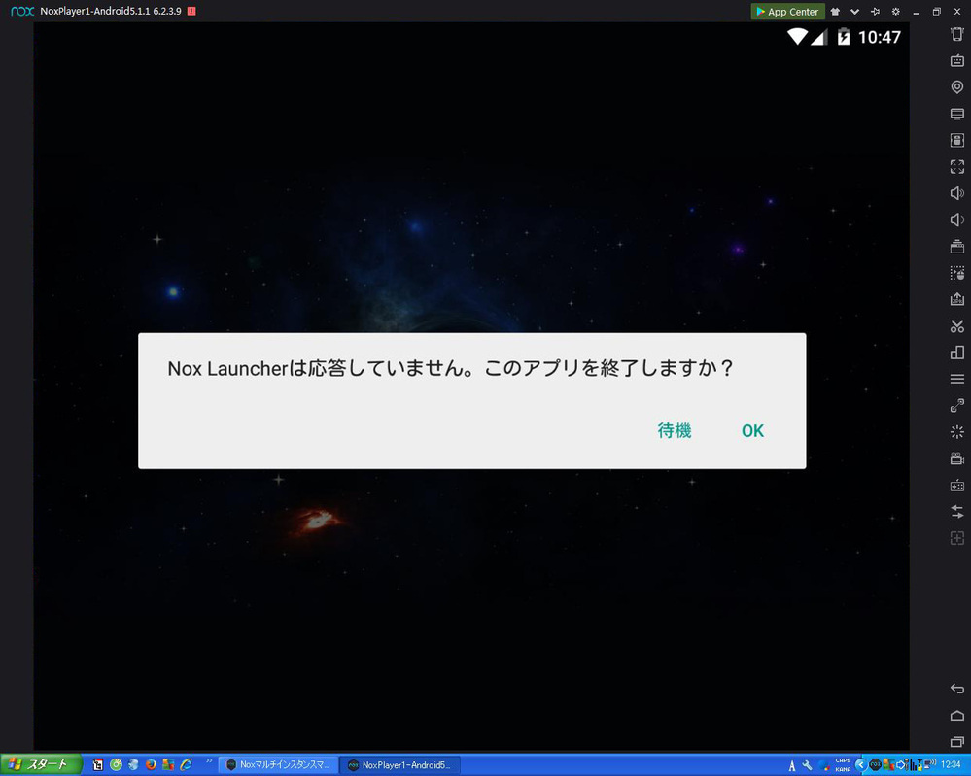This screenshot has height=776, width=971.
Task: Open the virtual location pin tool
Action: point(956,87)
